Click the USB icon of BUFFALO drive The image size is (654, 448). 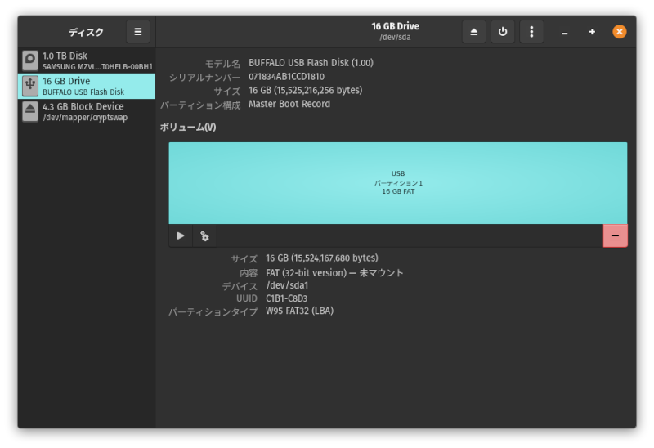(x=30, y=86)
